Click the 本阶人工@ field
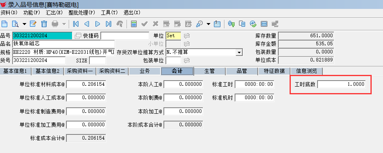 pyautogui.click(x=183, y=84)
